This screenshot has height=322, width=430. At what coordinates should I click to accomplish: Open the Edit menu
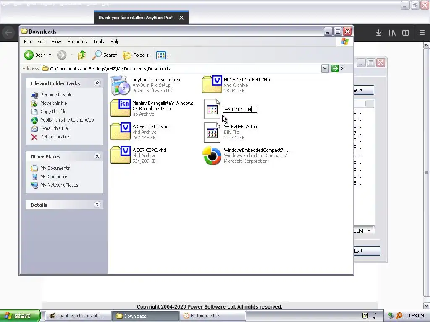(41, 42)
